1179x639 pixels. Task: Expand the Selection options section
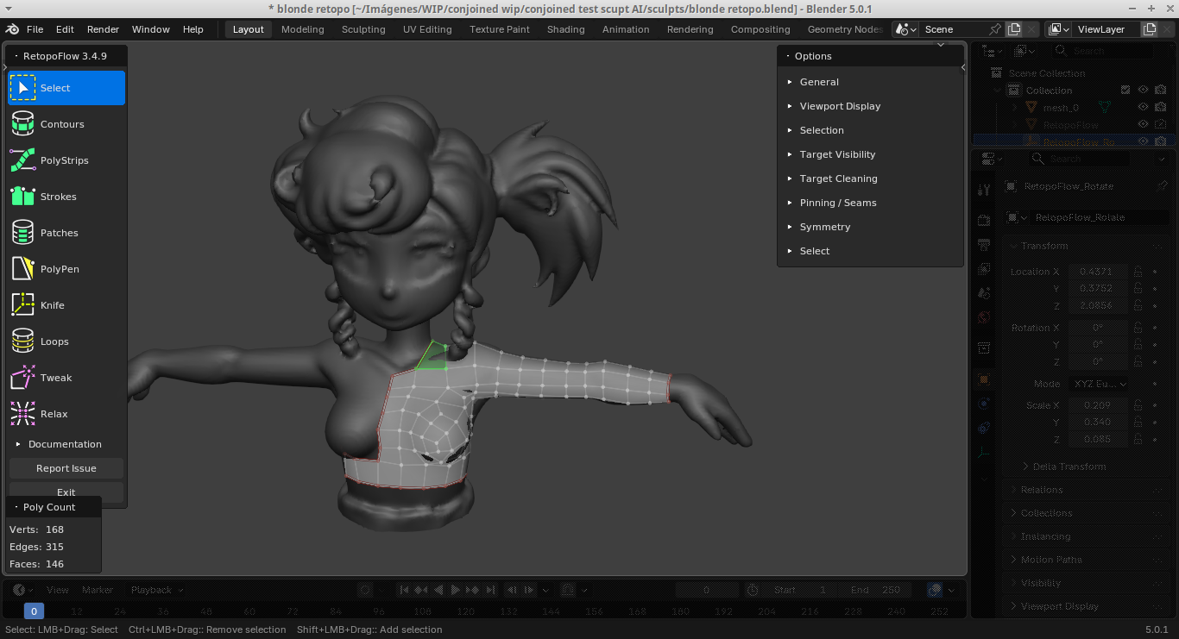(x=870, y=130)
